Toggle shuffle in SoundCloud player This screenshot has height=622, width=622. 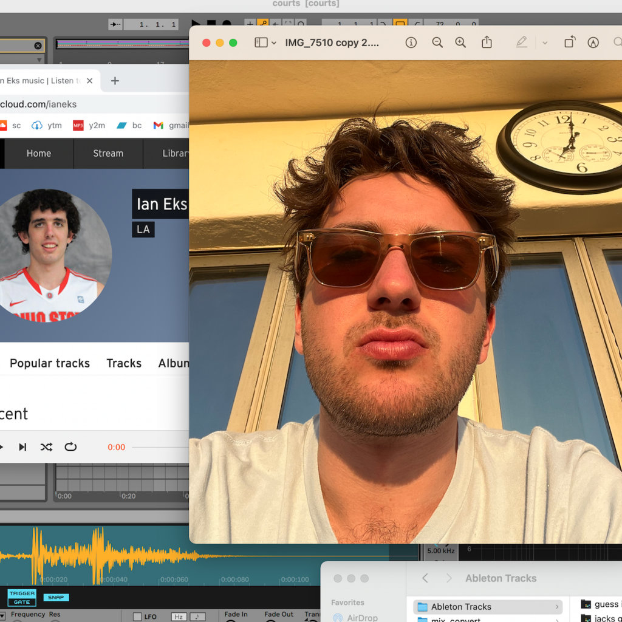click(46, 447)
